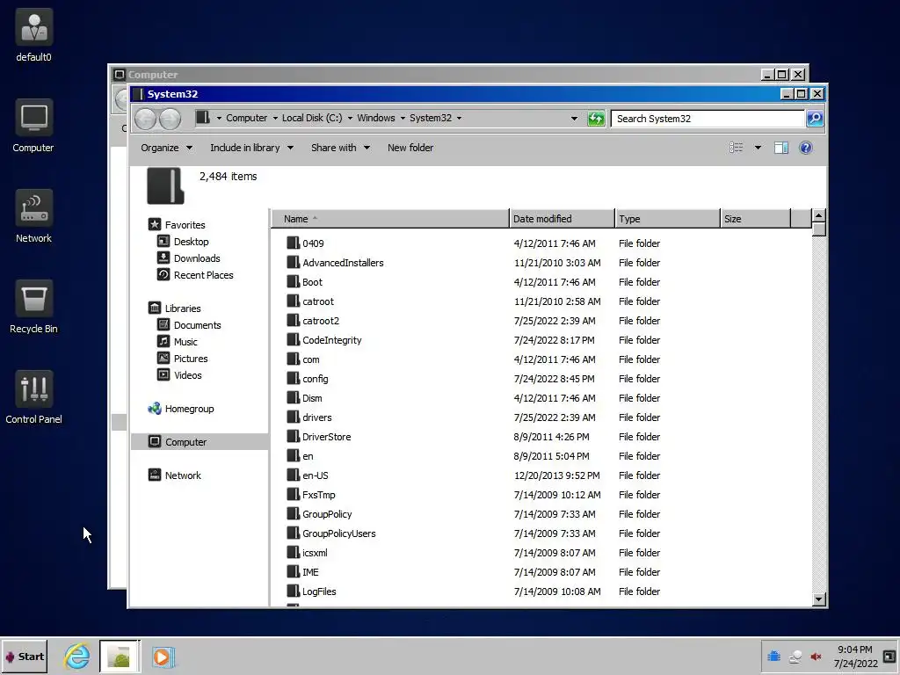Open the Organize menu

166,148
